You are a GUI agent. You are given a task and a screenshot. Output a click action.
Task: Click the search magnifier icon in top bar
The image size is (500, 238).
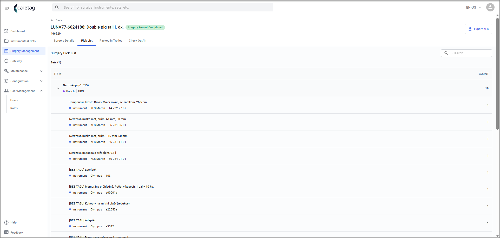[x=57, y=7]
